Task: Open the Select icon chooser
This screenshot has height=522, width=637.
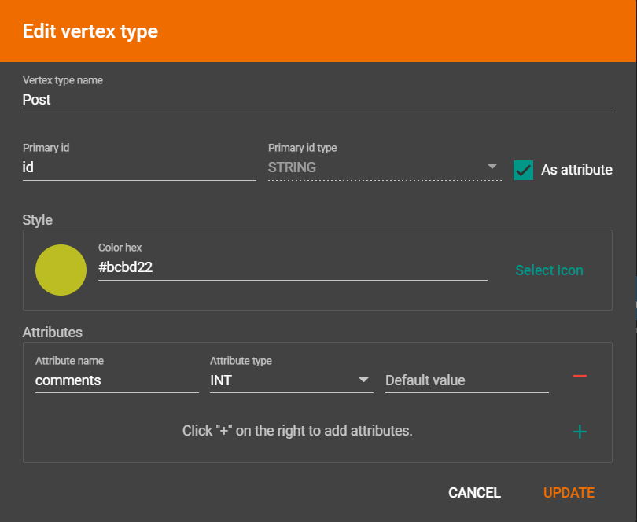Action: pyautogui.click(x=549, y=270)
